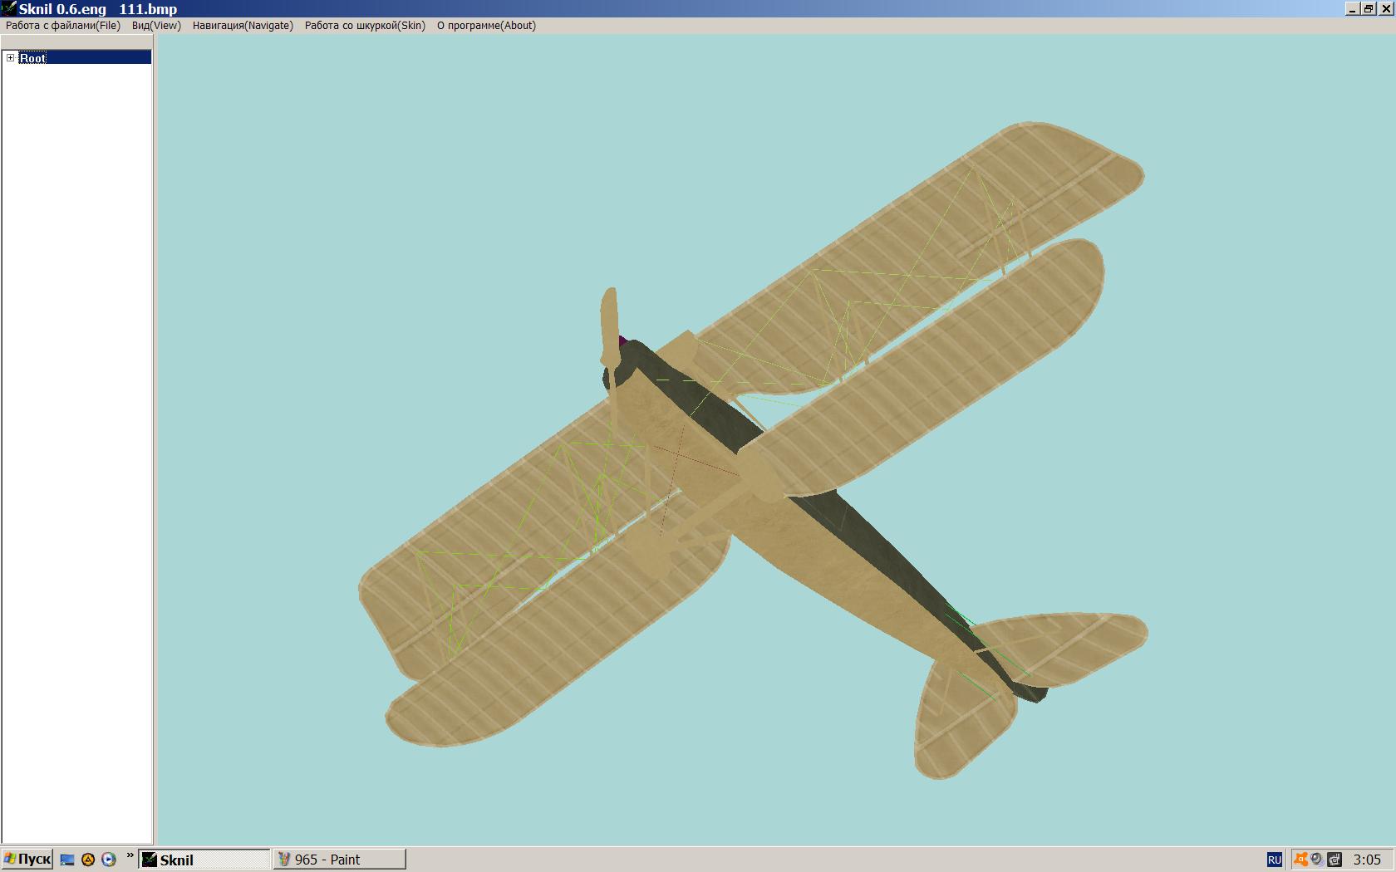Open the Skin (Работа со шкуркой) menu
Viewport: 1396px width, 872px height.
point(365,26)
